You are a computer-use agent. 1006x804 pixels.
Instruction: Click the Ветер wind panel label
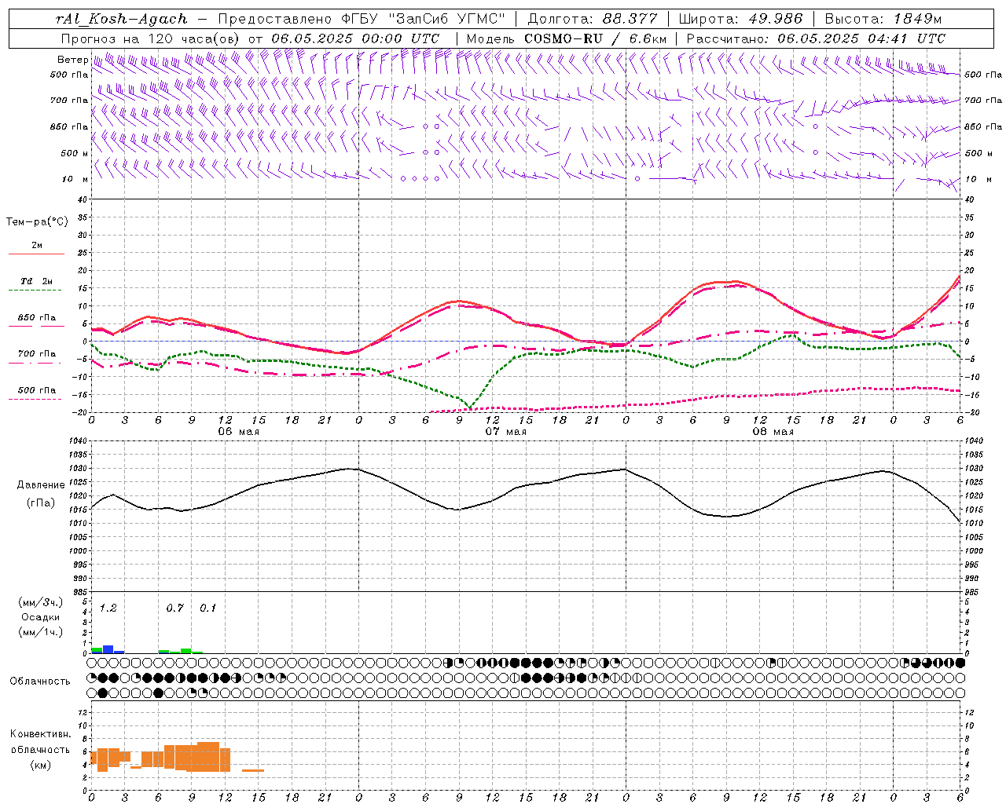pos(72,60)
